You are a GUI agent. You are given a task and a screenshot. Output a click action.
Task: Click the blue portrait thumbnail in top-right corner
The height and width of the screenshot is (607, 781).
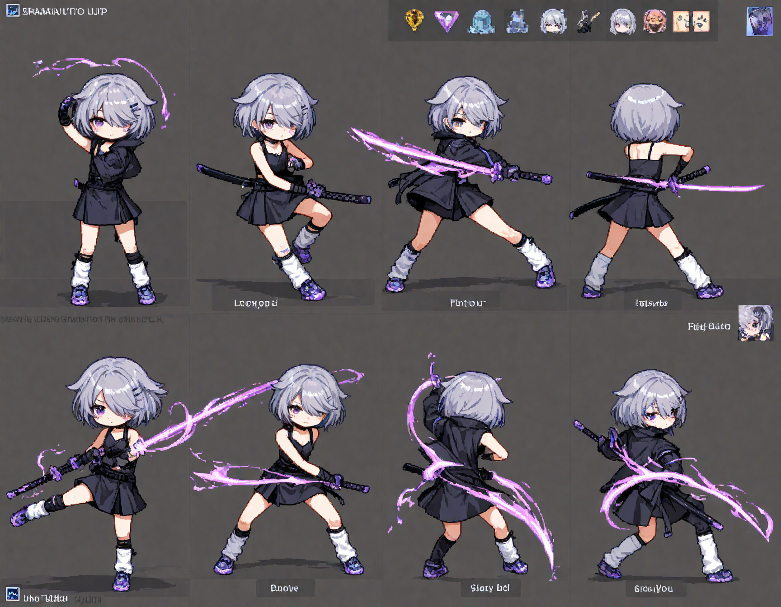pos(759,21)
